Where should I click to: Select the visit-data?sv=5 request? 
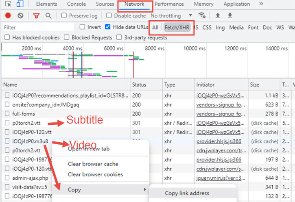[30, 187]
